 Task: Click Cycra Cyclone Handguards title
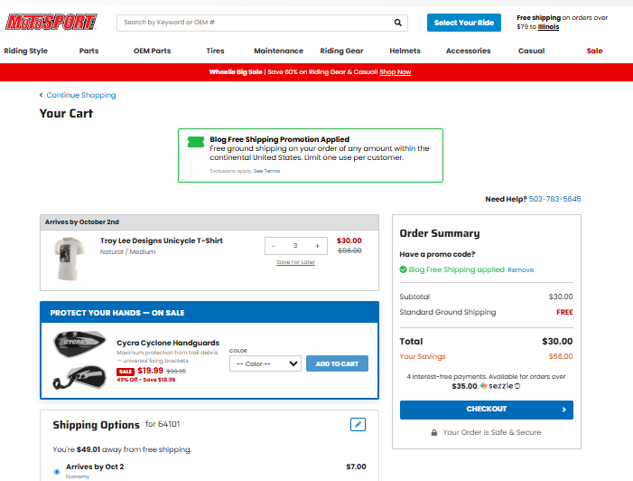tap(168, 343)
